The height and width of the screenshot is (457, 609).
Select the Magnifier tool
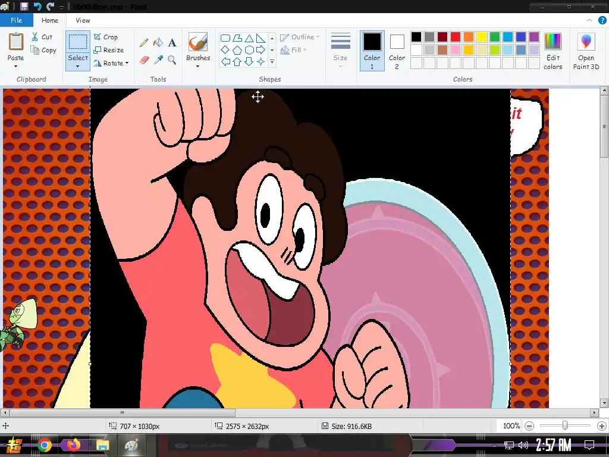pyautogui.click(x=172, y=60)
